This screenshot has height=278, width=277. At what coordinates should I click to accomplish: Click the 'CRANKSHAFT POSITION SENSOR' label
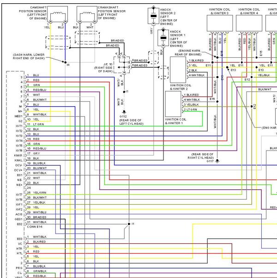click(112, 13)
